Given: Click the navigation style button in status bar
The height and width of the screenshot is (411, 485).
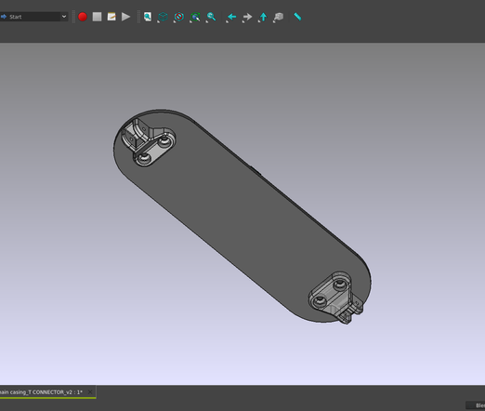Looking at the screenshot, I should click(x=476, y=405).
